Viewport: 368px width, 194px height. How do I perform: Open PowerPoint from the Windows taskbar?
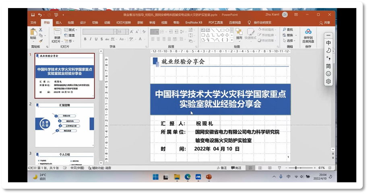pos(209,177)
